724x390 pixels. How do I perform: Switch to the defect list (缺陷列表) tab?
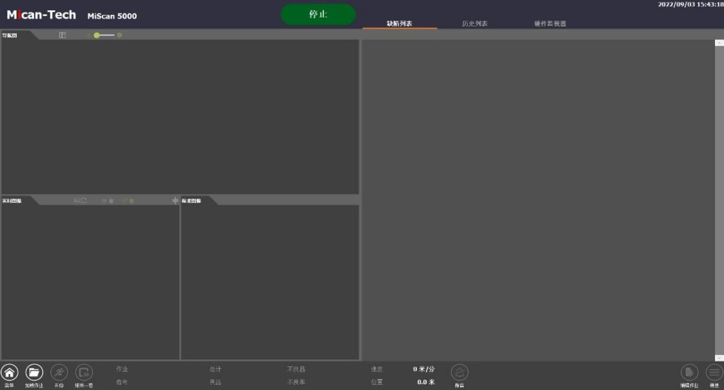point(399,24)
